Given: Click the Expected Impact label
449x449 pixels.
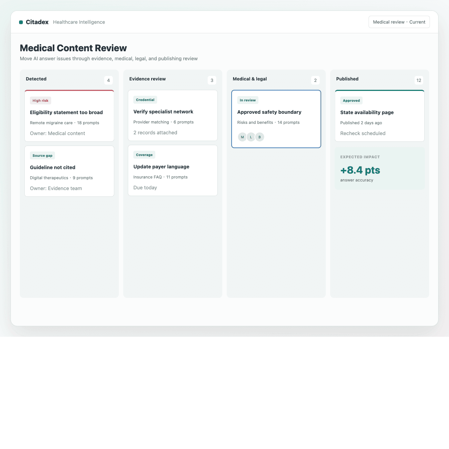Looking at the screenshot, I should point(360,157).
